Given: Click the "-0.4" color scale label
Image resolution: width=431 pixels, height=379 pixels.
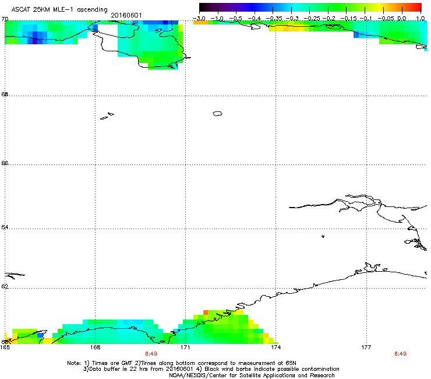Looking at the screenshot, I should pyautogui.click(x=255, y=19).
